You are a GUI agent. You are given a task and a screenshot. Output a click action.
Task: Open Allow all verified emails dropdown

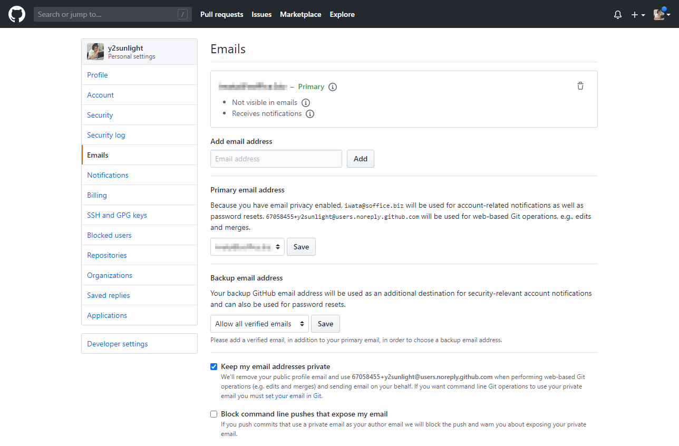pos(259,324)
